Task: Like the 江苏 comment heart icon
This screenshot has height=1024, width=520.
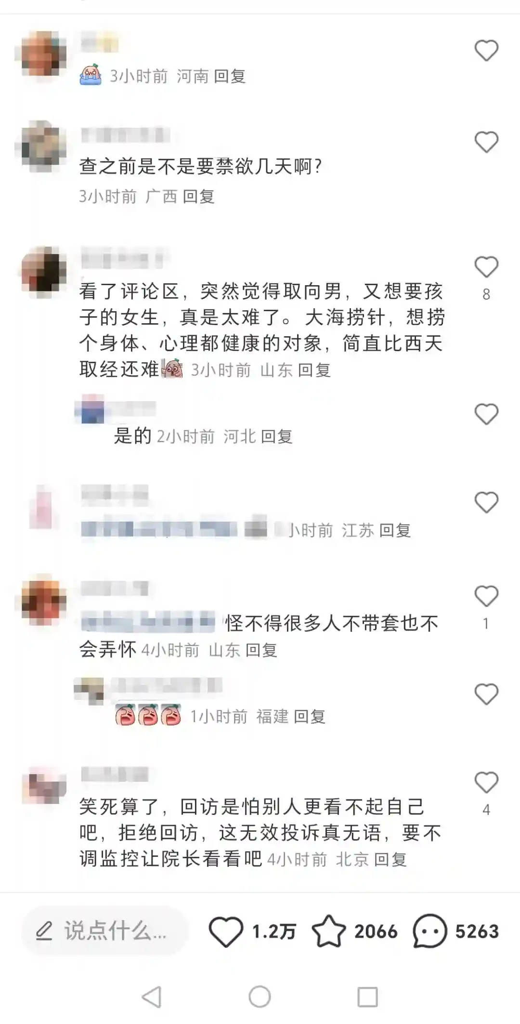Action: (486, 503)
